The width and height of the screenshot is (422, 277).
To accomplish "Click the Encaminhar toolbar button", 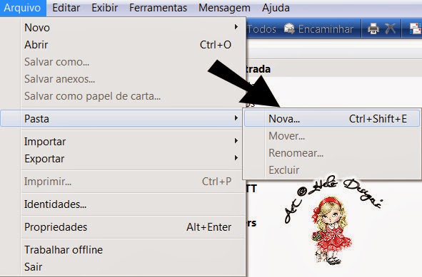I will (319, 28).
